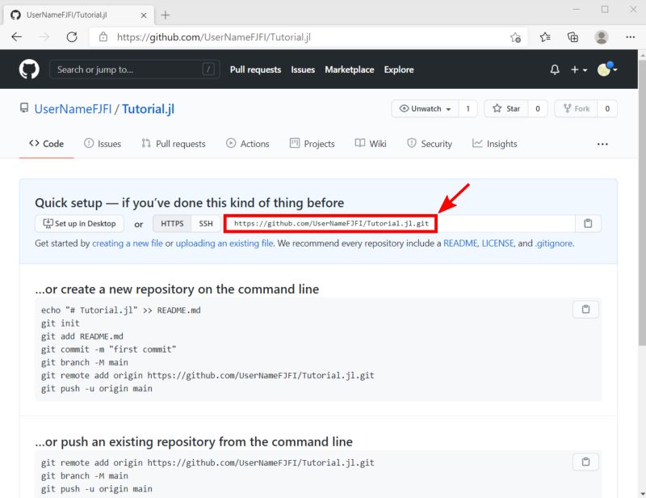Click the page vertical scrollbar thumb
Viewport: 646px width, 498px height.
click(x=642, y=202)
